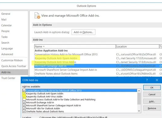Click the Remove button

pos(152,108)
